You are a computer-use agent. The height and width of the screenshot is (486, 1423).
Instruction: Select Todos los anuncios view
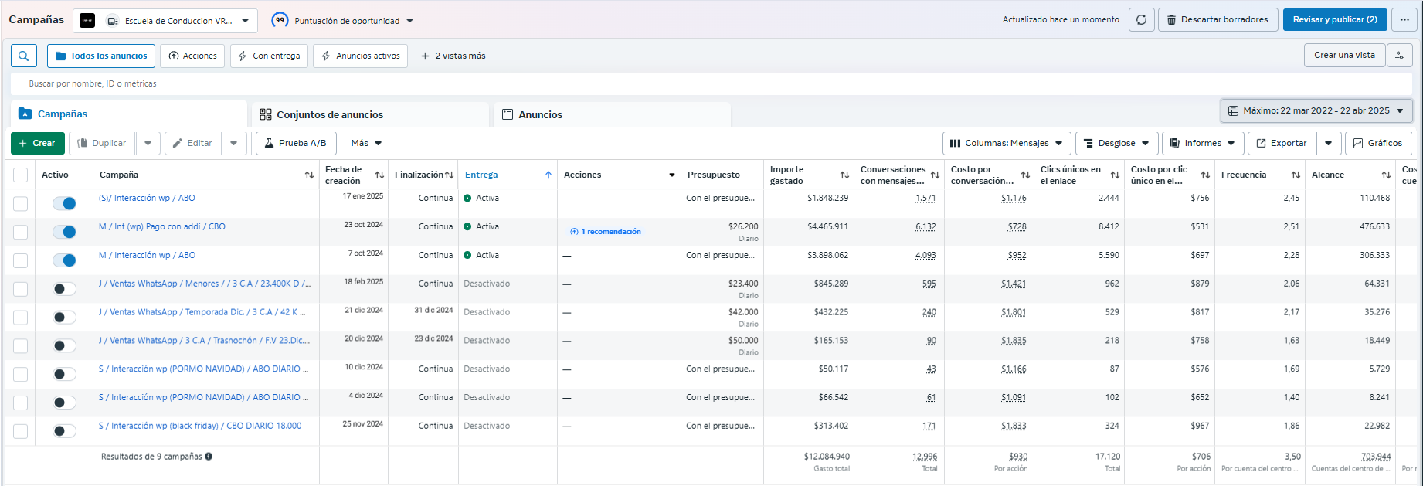point(101,56)
